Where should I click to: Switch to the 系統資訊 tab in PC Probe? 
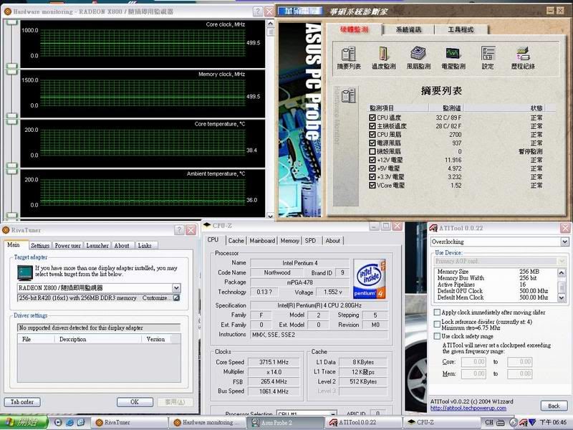[x=408, y=29]
